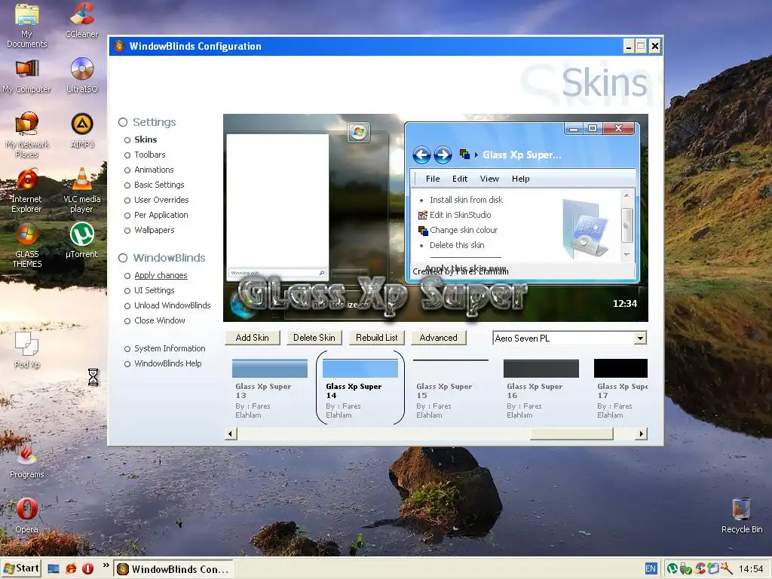Click the Safely Remove Hardware tray icon
The width and height of the screenshot is (772, 579).
pyautogui.click(x=685, y=569)
